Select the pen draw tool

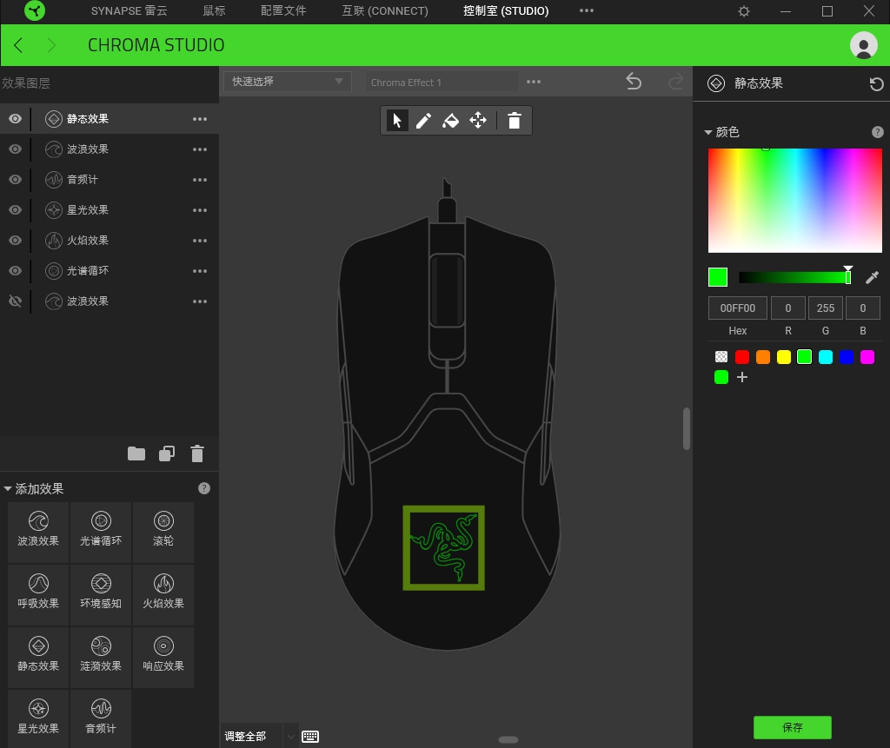[423, 121]
